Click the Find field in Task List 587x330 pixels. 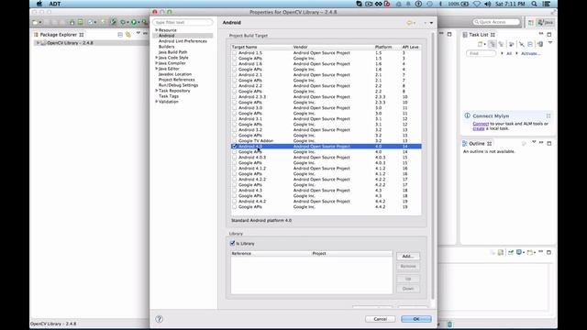click(481, 53)
